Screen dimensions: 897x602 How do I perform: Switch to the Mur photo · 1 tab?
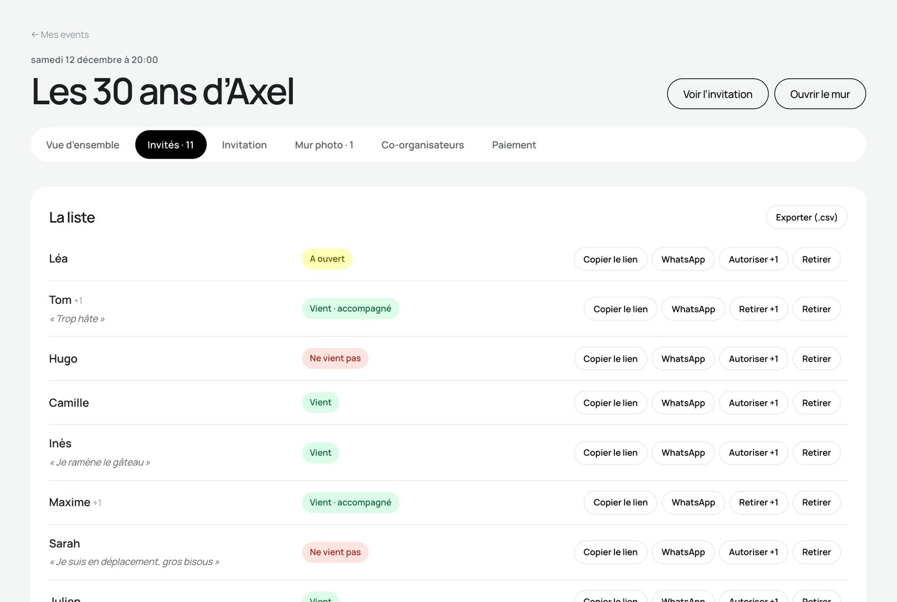coord(324,145)
